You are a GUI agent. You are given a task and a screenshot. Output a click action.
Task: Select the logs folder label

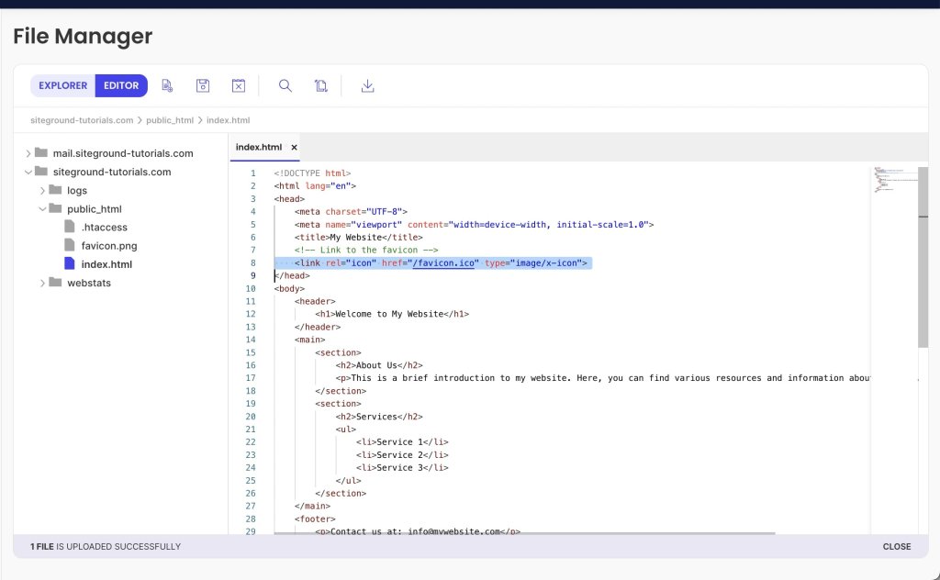pyautogui.click(x=77, y=191)
